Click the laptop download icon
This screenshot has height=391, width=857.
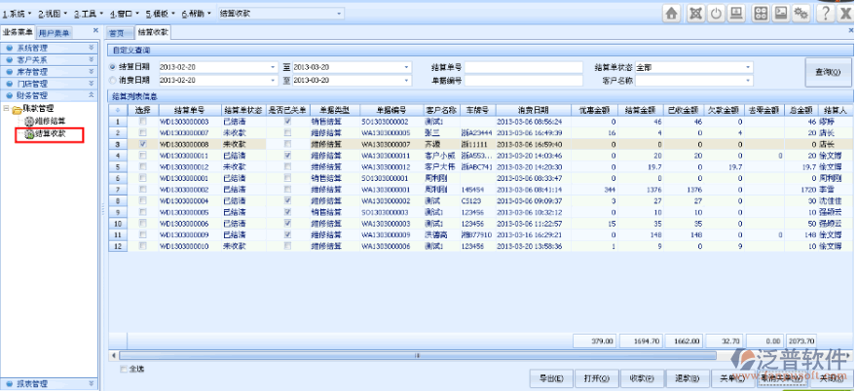[737, 14]
